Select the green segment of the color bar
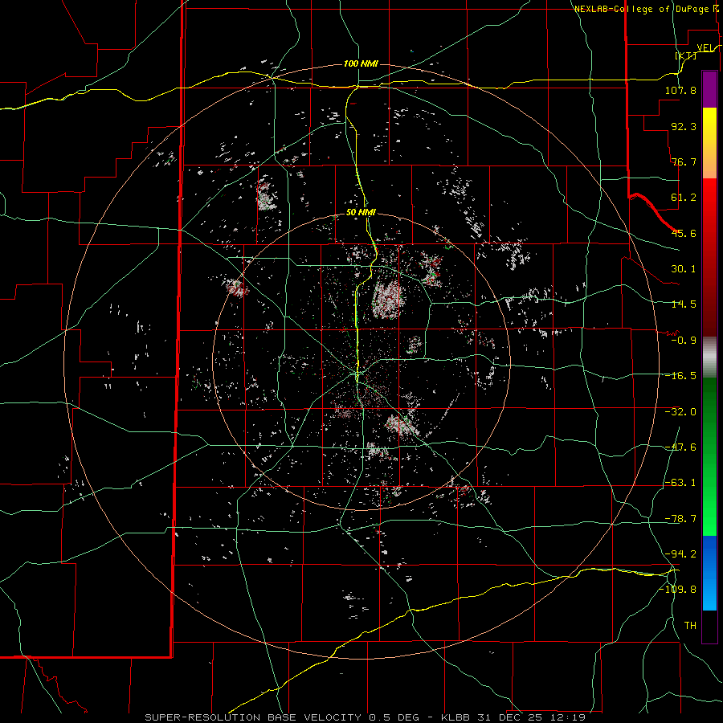The height and width of the screenshot is (723, 723). (x=709, y=456)
